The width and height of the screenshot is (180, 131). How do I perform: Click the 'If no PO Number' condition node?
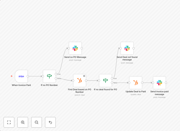(49, 76)
